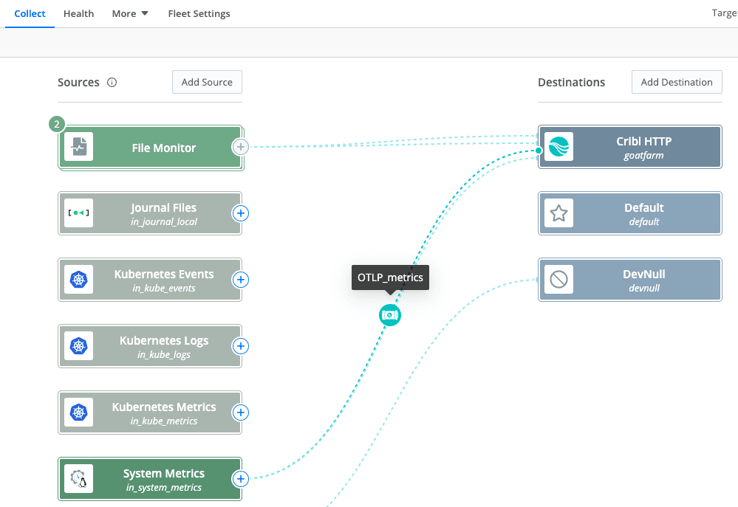Open the Fleet Settings tab
Screen dimensions: 738x507
tap(199, 13)
